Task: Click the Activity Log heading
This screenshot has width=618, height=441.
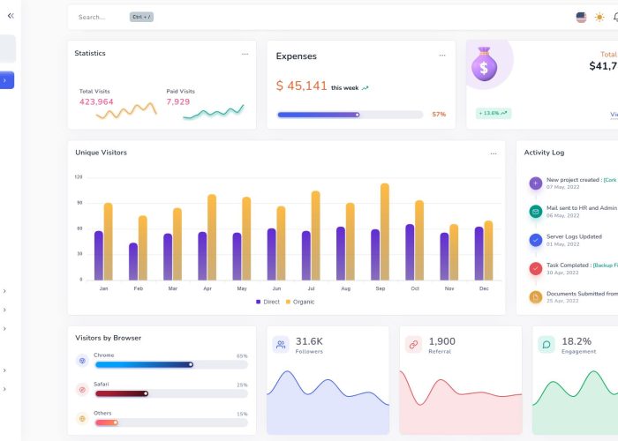Action: click(544, 153)
